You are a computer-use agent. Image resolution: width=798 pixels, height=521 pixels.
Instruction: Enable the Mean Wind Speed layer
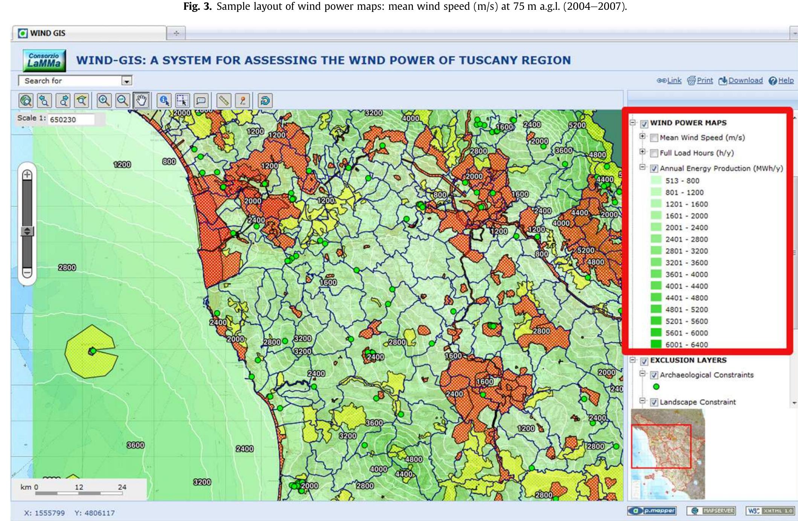pos(654,138)
